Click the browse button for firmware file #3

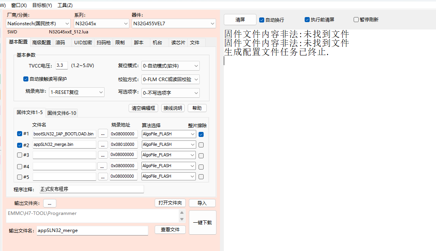(103, 155)
